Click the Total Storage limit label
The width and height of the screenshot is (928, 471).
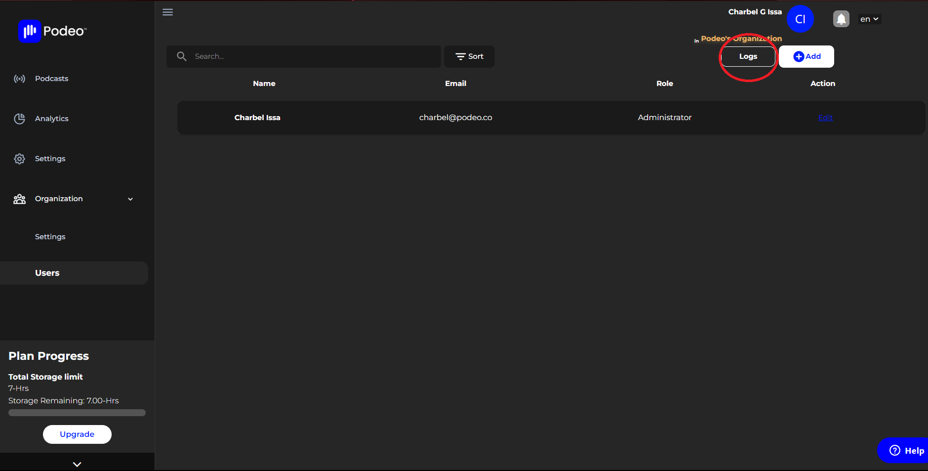coord(45,377)
